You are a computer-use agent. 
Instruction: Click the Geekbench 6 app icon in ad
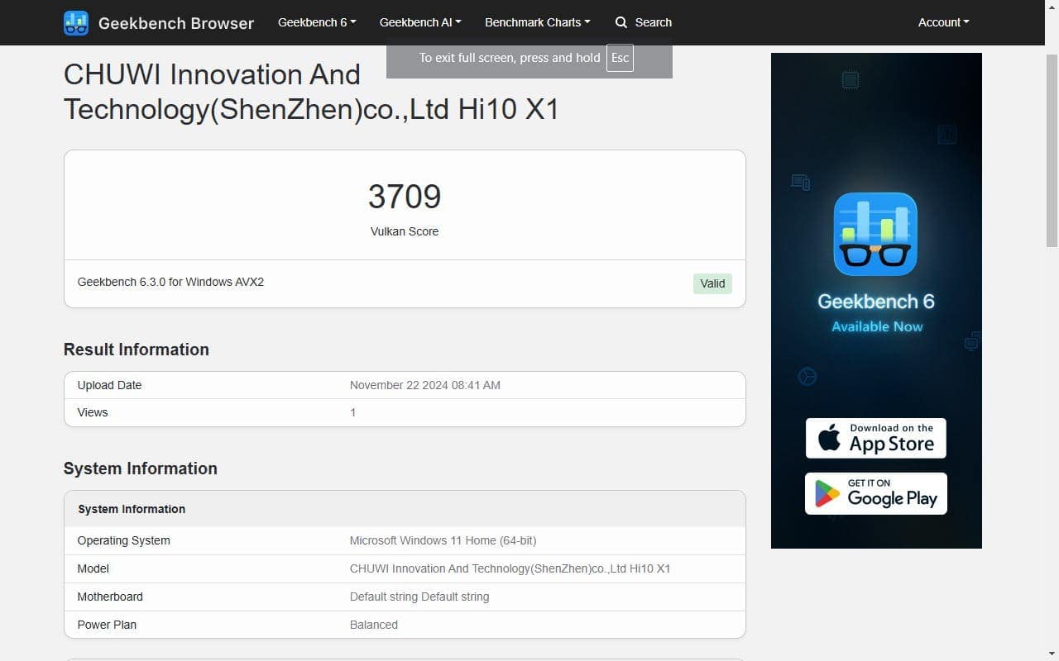875,234
